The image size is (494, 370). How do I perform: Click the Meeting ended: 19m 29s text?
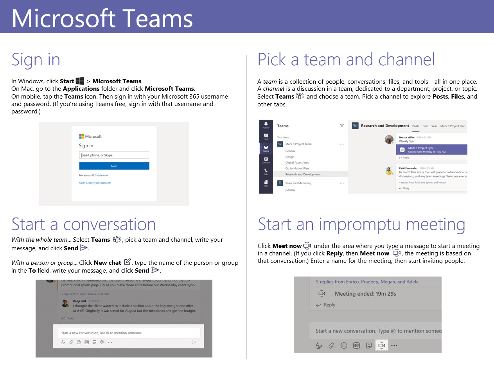[x=365, y=293]
